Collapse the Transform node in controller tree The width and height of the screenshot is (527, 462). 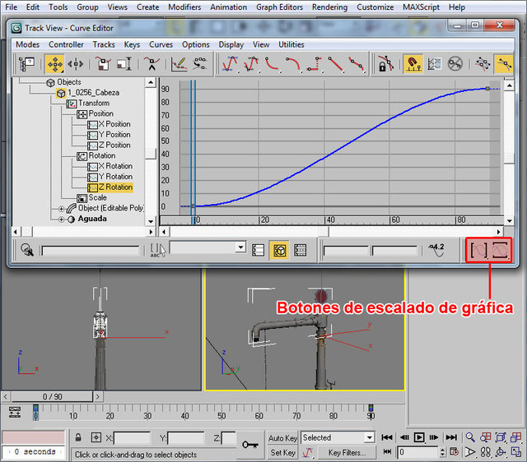coord(71,104)
